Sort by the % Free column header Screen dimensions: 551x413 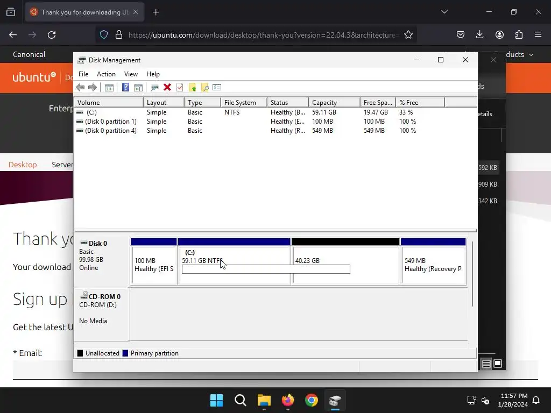pos(420,103)
